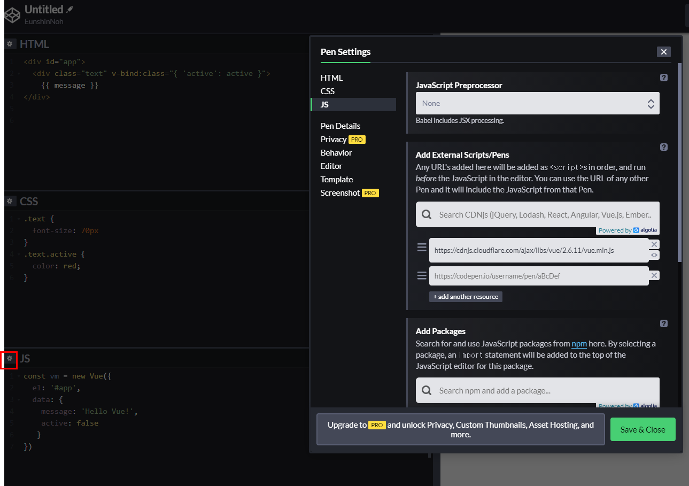The width and height of the screenshot is (689, 486).
Task: Click 'const vm = new Vue({' line
Action: click(67, 376)
